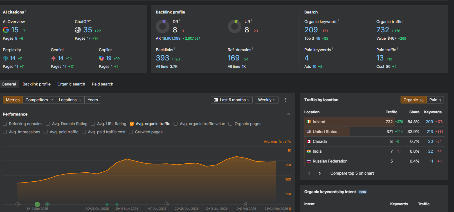Switch to the Organic search tab

71,84
